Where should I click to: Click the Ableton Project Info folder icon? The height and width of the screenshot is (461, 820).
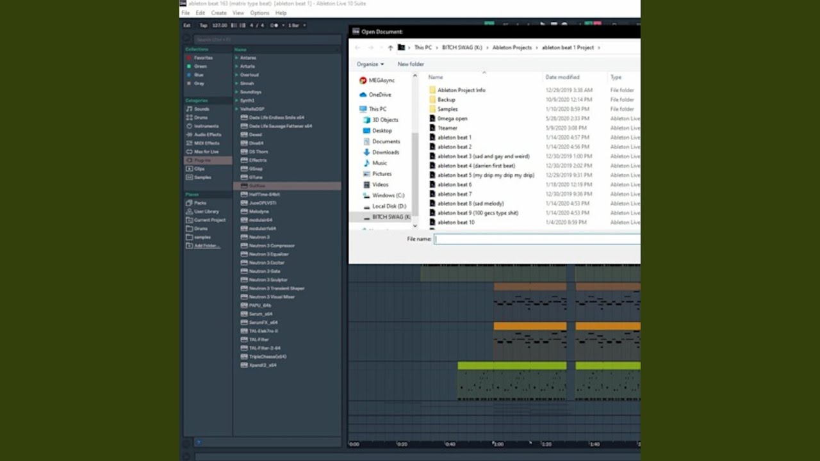click(x=432, y=90)
